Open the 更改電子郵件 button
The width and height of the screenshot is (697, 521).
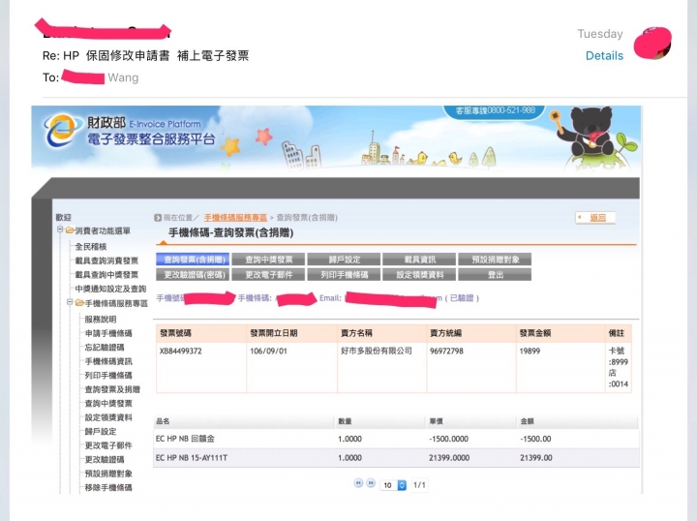tap(268, 274)
